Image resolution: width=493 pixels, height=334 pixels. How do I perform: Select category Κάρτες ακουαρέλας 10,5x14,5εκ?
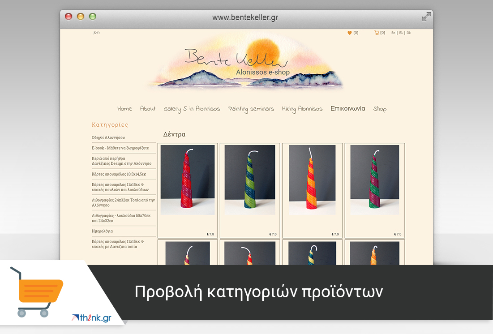[x=119, y=174]
